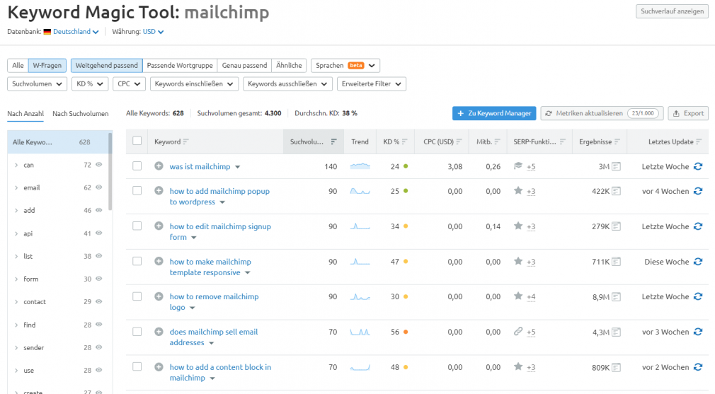The height and width of the screenshot is (394, 715).
Task: Click 'Zu Keyword Manager' button
Action: click(x=494, y=113)
